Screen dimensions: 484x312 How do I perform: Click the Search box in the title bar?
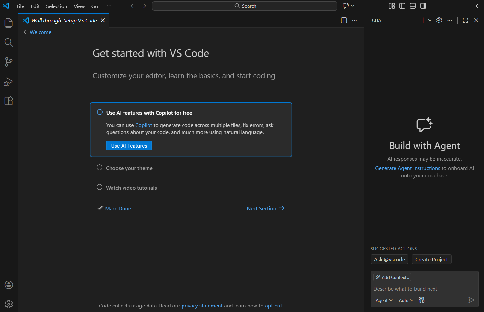[244, 6]
